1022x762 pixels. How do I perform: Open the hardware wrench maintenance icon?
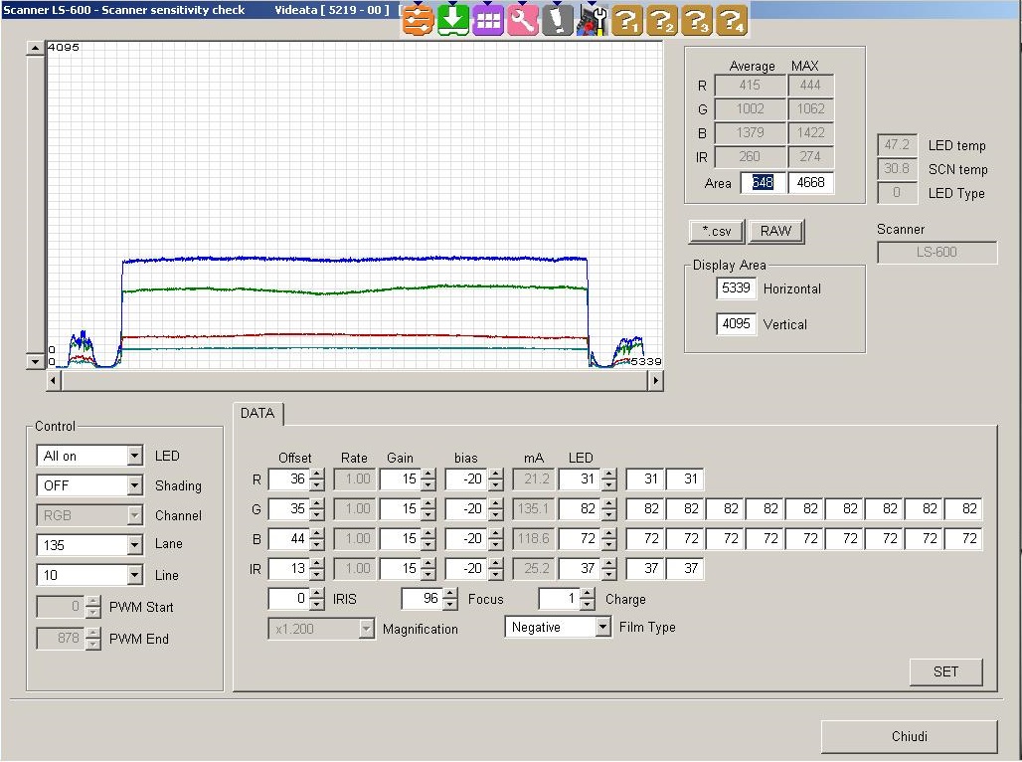593,19
